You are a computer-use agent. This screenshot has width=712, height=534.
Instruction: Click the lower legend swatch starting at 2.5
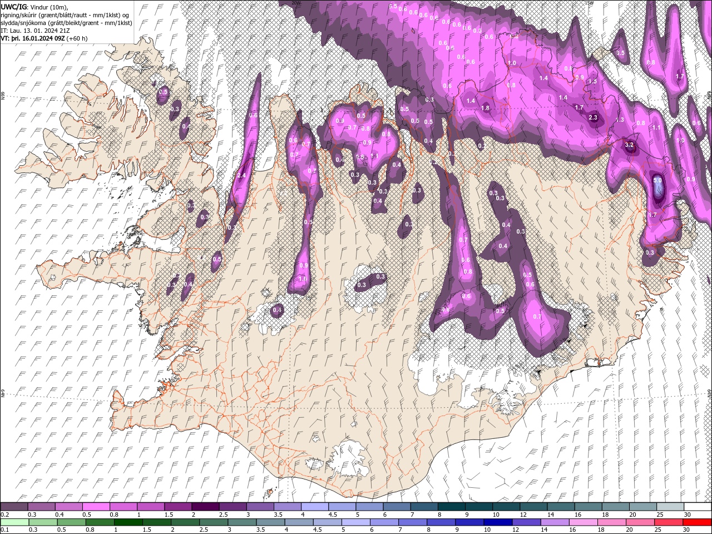point(214,522)
